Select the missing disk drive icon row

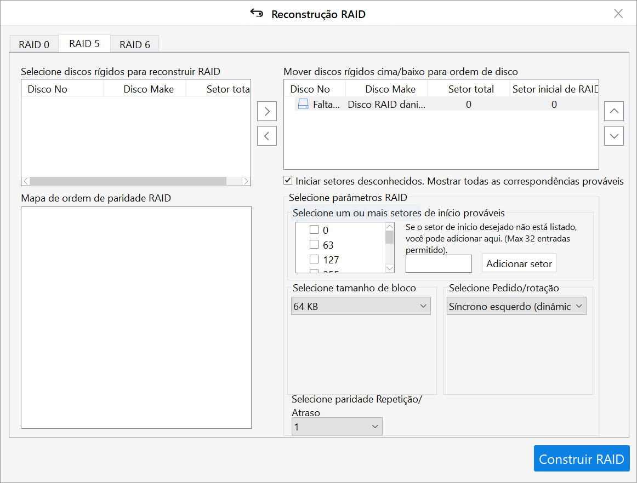pos(441,104)
